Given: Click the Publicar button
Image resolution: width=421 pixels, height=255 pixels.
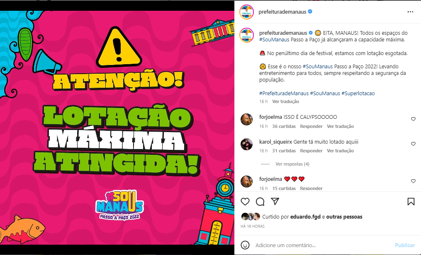Looking at the screenshot, I should 405,245.
